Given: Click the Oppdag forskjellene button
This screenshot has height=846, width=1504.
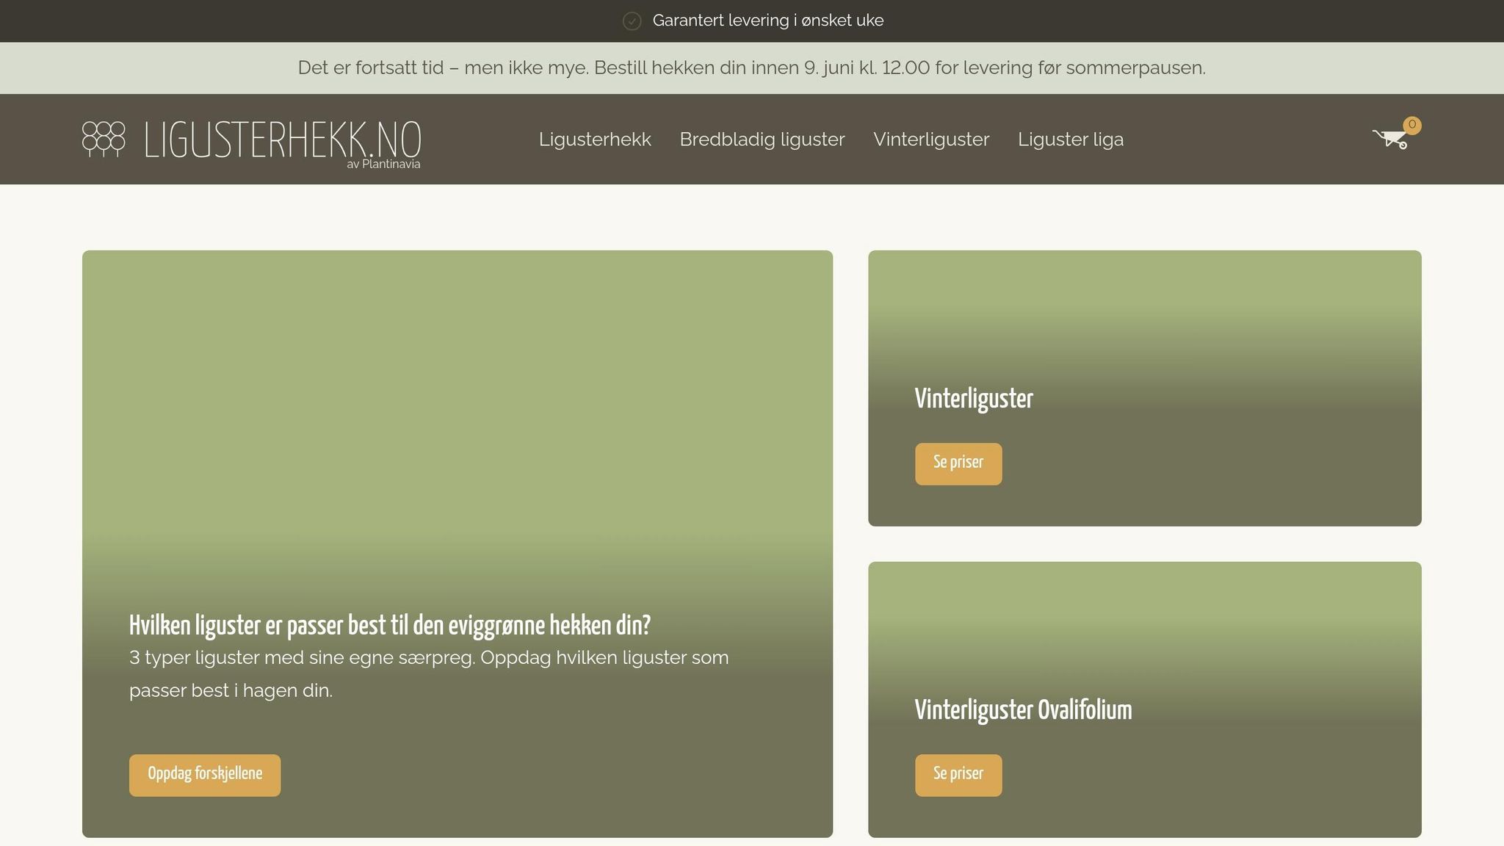Looking at the screenshot, I should (205, 775).
